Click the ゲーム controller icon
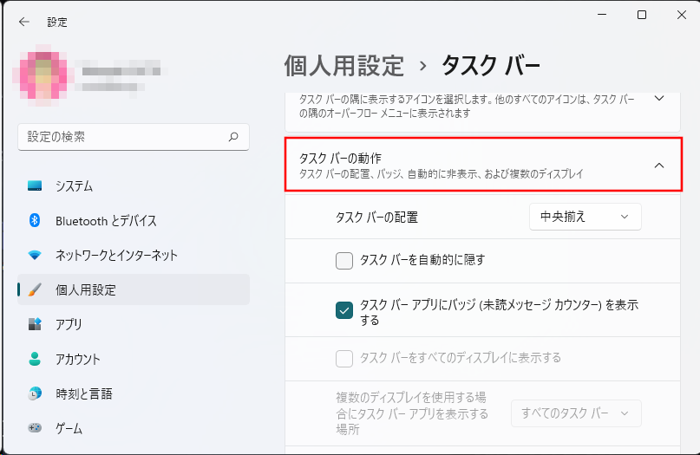700x455 pixels. tap(35, 428)
